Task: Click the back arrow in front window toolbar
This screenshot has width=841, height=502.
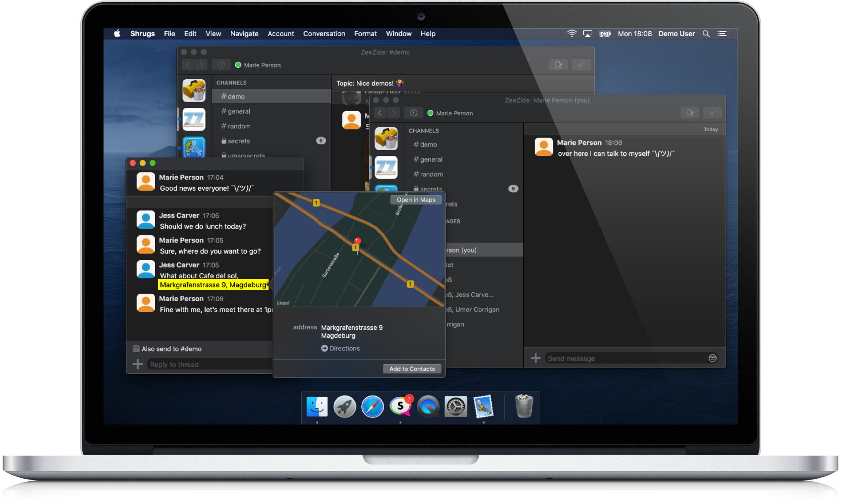Action: pyautogui.click(x=380, y=113)
